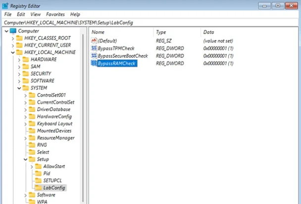This screenshot has width=301, height=204.
Task: Expand the HardwareConfig arrow
Action: click(25, 117)
